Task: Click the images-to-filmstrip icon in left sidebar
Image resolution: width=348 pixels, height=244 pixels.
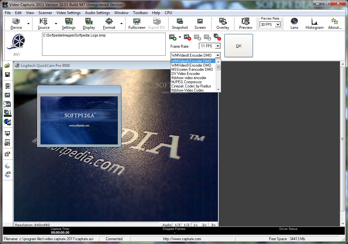Action: click(7, 113)
